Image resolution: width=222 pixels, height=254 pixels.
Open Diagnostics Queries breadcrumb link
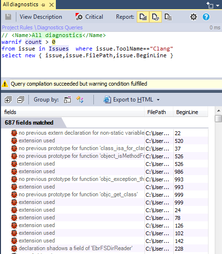[60, 27]
